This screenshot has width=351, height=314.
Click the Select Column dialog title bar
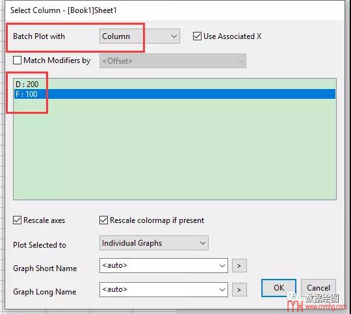[x=175, y=10]
